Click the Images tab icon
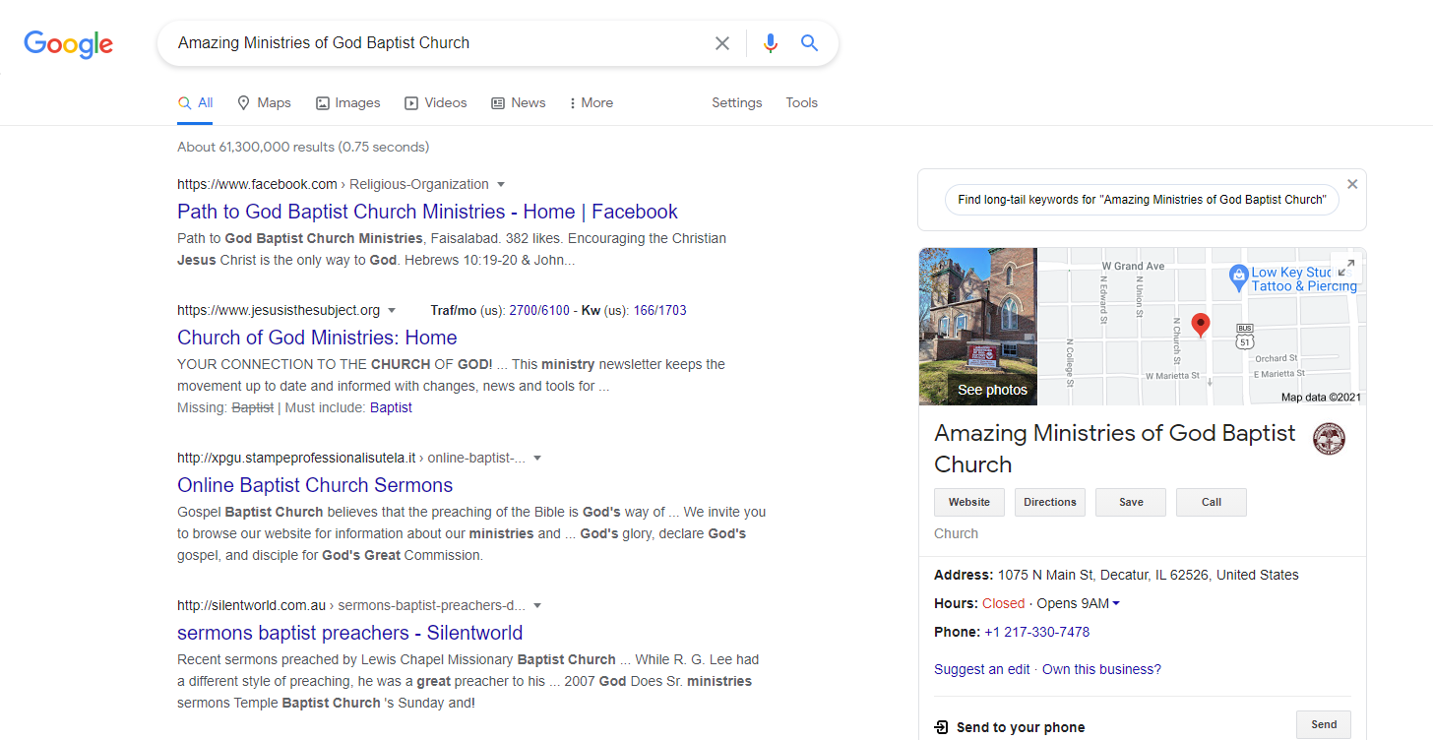1433x740 pixels. point(322,102)
